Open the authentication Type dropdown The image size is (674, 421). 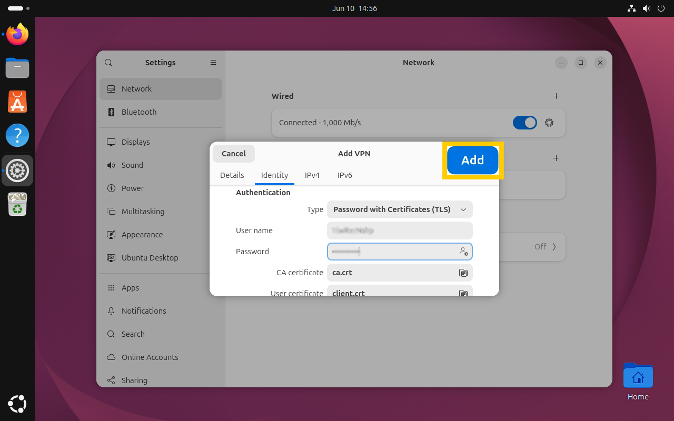(400, 209)
